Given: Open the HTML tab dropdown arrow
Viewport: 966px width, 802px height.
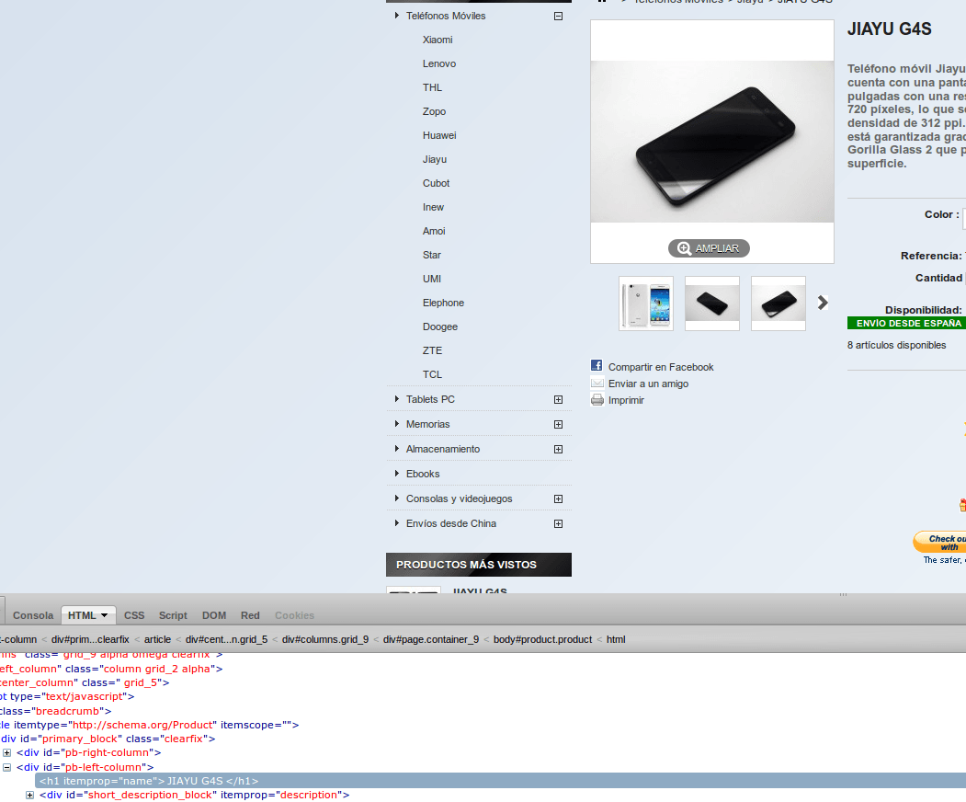Looking at the screenshot, I should (x=104, y=615).
